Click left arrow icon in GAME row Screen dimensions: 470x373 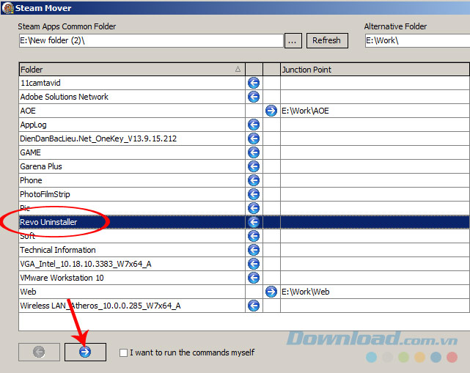(254, 152)
